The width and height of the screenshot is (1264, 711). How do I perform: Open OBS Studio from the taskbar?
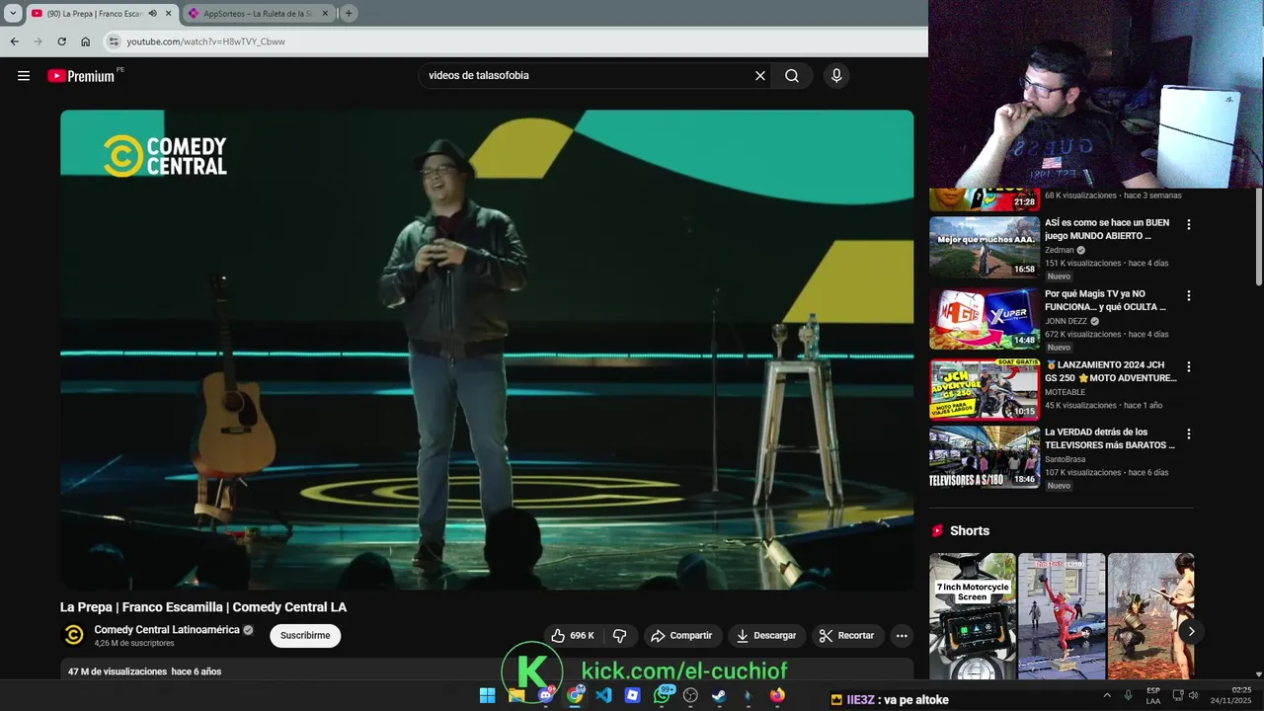(x=690, y=696)
